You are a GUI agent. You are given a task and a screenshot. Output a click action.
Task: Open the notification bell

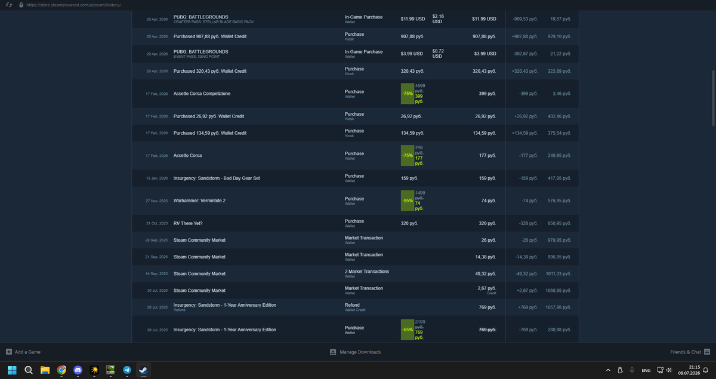click(x=705, y=370)
